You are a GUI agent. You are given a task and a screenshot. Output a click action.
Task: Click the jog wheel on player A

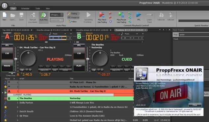click(x=28, y=59)
